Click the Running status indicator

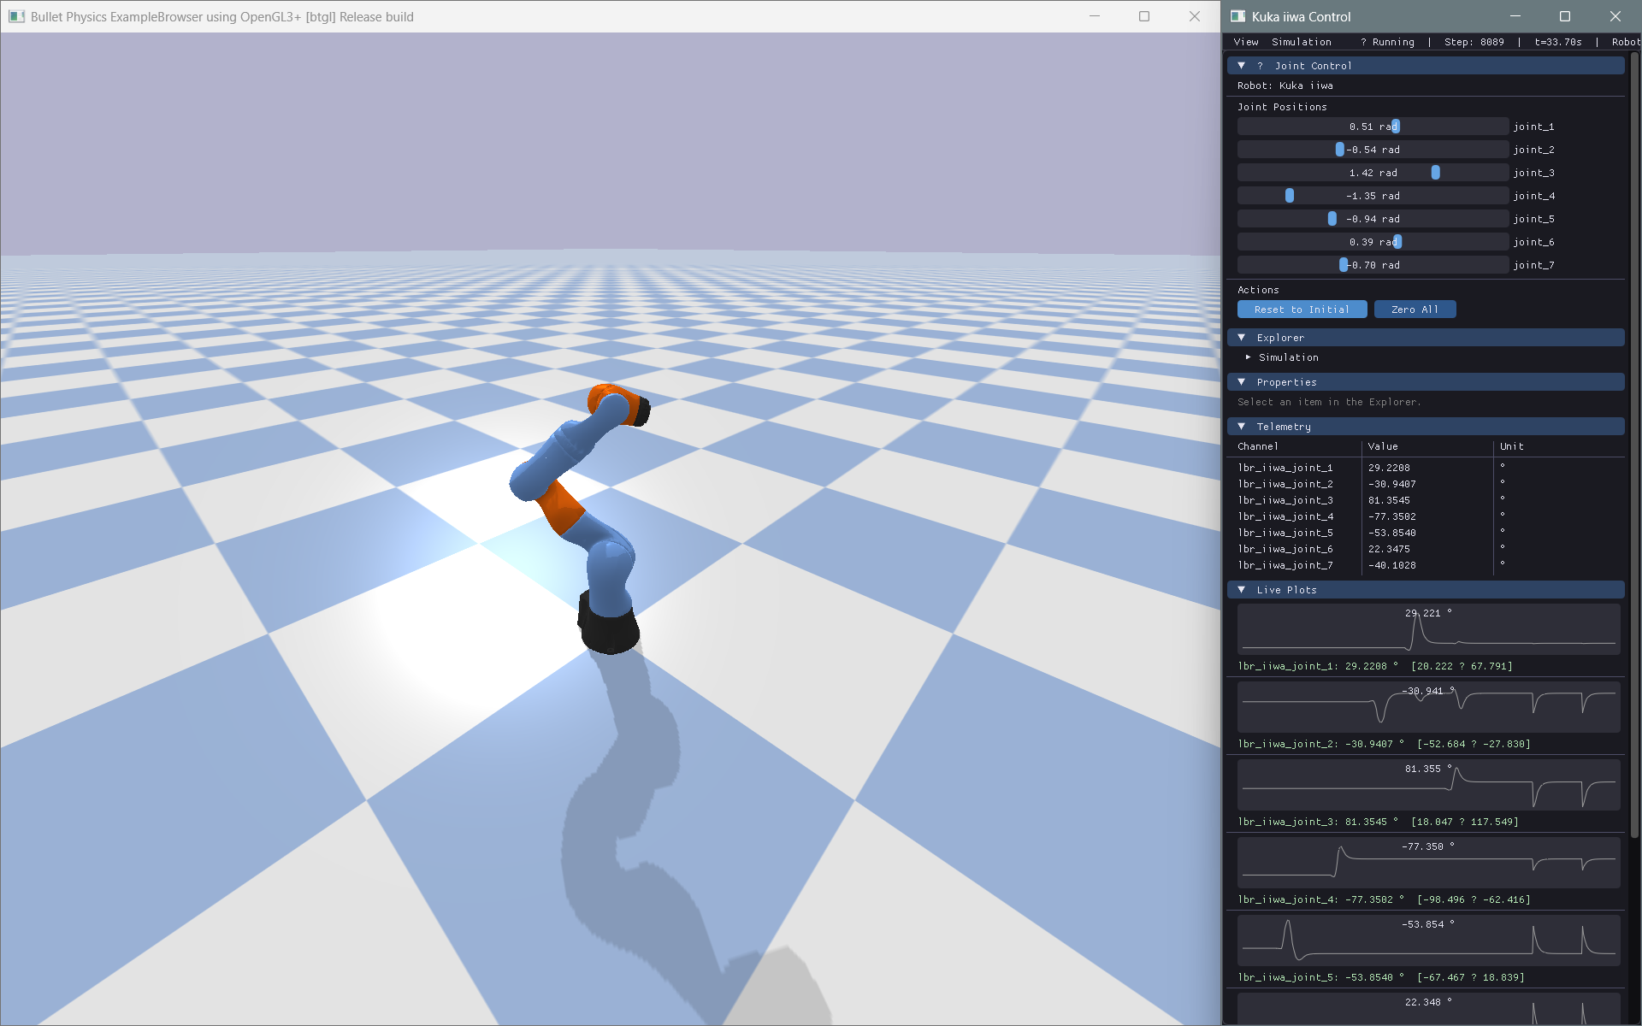point(1387,42)
